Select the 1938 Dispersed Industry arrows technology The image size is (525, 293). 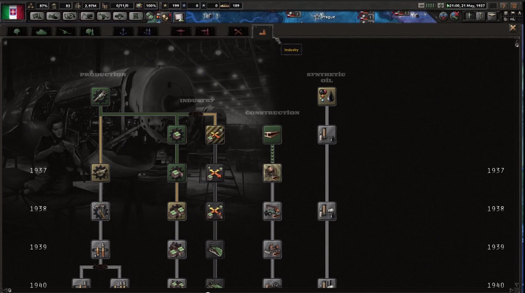click(x=215, y=211)
